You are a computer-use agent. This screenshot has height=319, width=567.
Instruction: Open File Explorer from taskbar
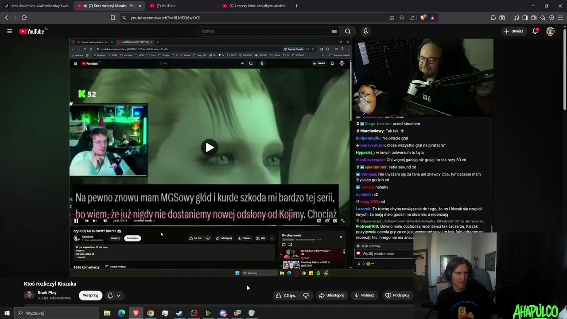tap(107, 313)
